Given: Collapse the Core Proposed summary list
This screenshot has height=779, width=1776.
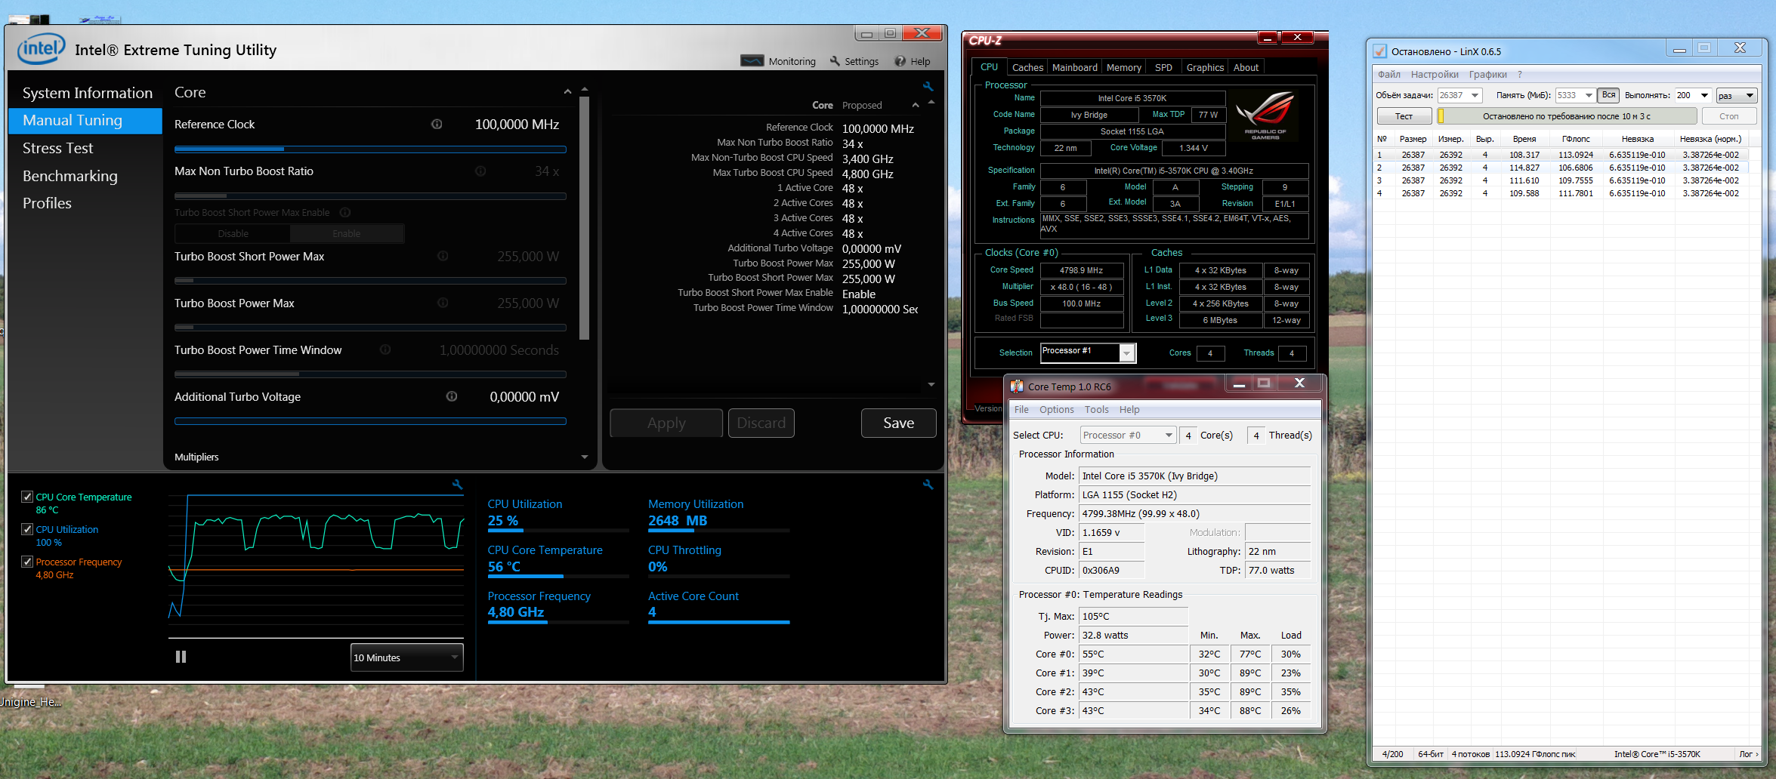Looking at the screenshot, I should [x=916, y=106].
